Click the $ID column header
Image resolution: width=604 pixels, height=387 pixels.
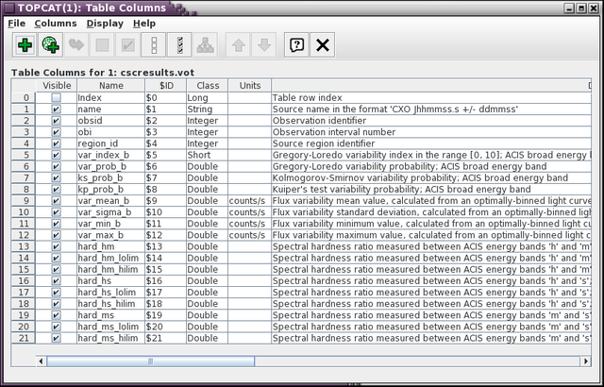[166, 86]
